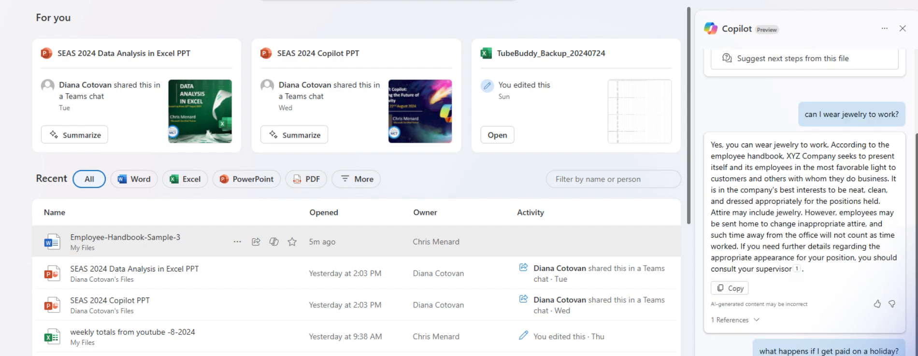918x356 pixels.
Task: Filter recent files by PDF
Action: (306, 179)
